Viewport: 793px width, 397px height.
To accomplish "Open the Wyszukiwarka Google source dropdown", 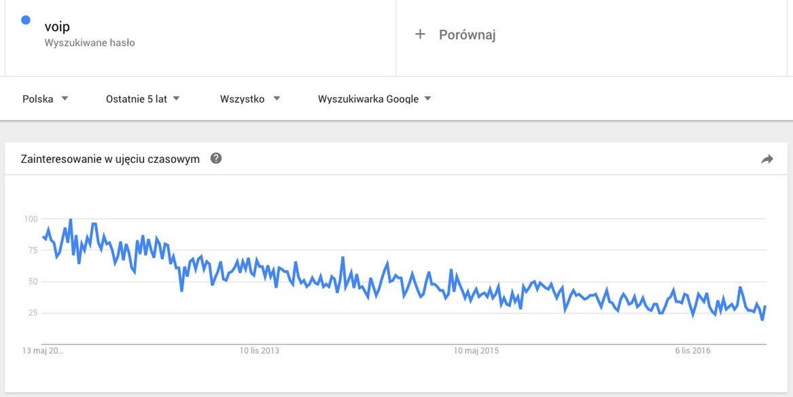I will tap(374, 98).
